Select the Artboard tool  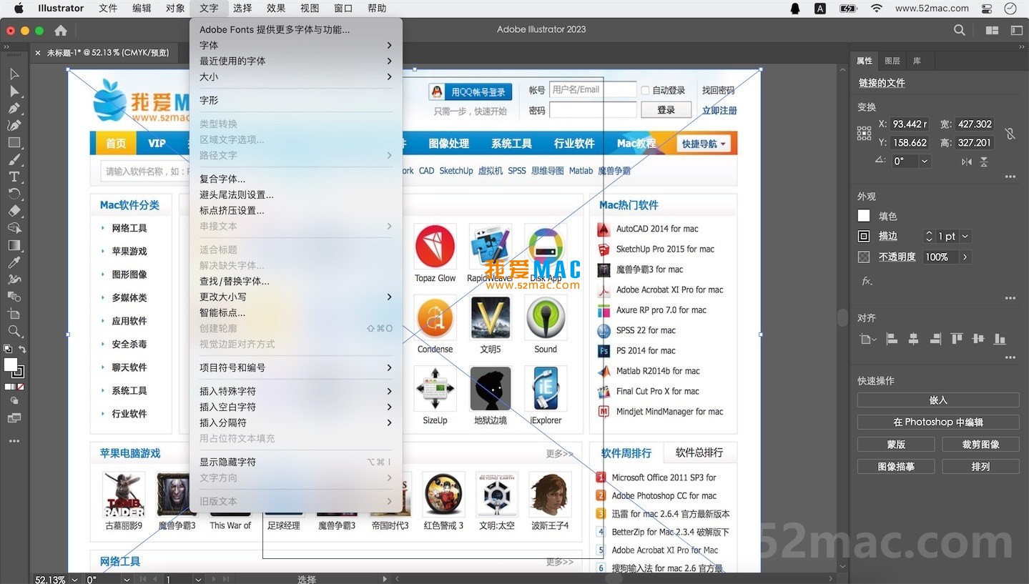[14, 315]
